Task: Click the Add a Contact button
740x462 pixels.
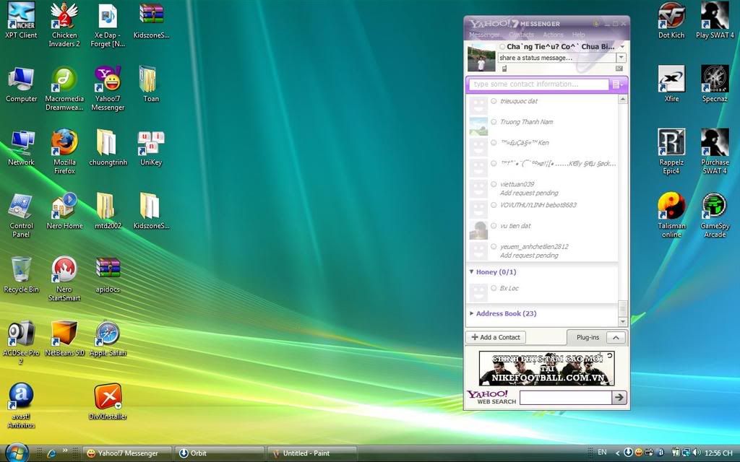Action: click(496, 338)
